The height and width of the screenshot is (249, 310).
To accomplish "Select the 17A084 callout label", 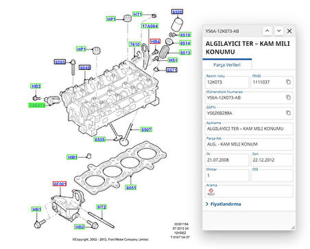I will click(x=150, y=26).
